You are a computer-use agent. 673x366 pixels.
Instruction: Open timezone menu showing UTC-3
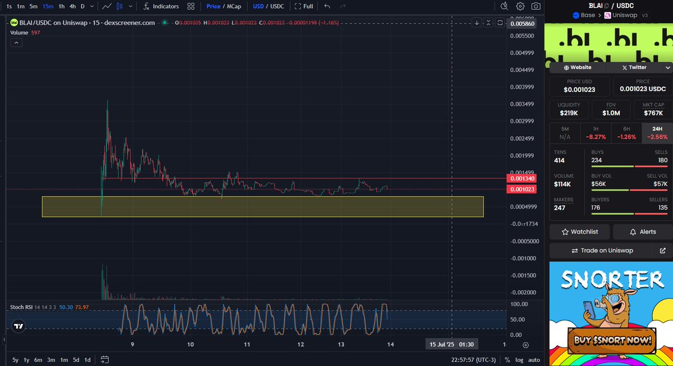coord(474,360)
